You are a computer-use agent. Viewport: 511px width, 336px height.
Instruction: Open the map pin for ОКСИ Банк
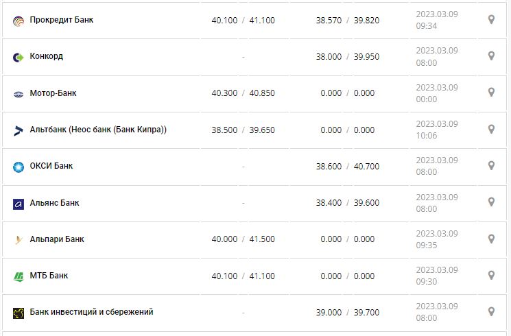(491, 165)
